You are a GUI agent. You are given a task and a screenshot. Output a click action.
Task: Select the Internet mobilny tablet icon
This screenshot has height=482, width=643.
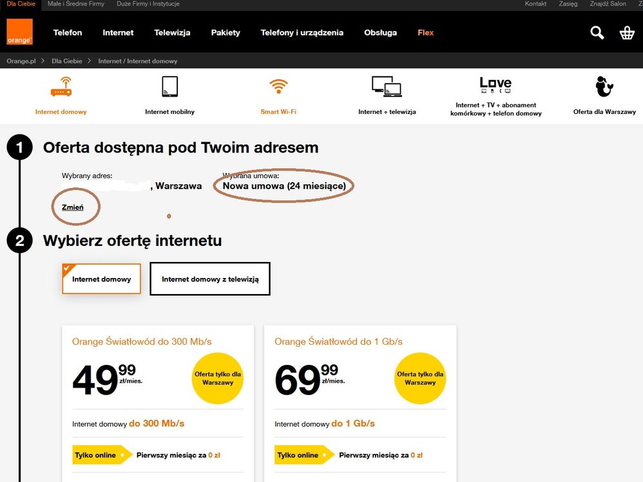click(x=169, y=86)
